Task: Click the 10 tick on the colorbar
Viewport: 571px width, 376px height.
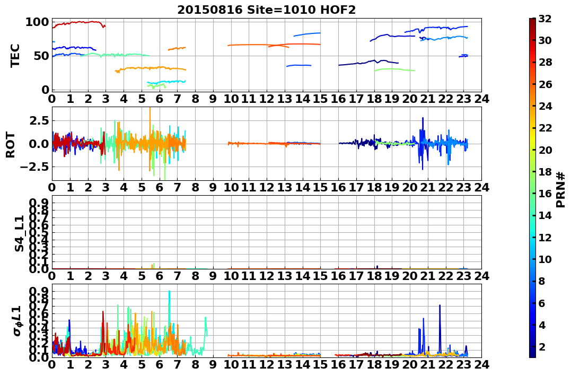Action: click(545, 259)
